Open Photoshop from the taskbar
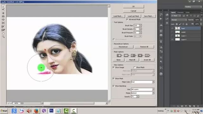 click(51, 111)
